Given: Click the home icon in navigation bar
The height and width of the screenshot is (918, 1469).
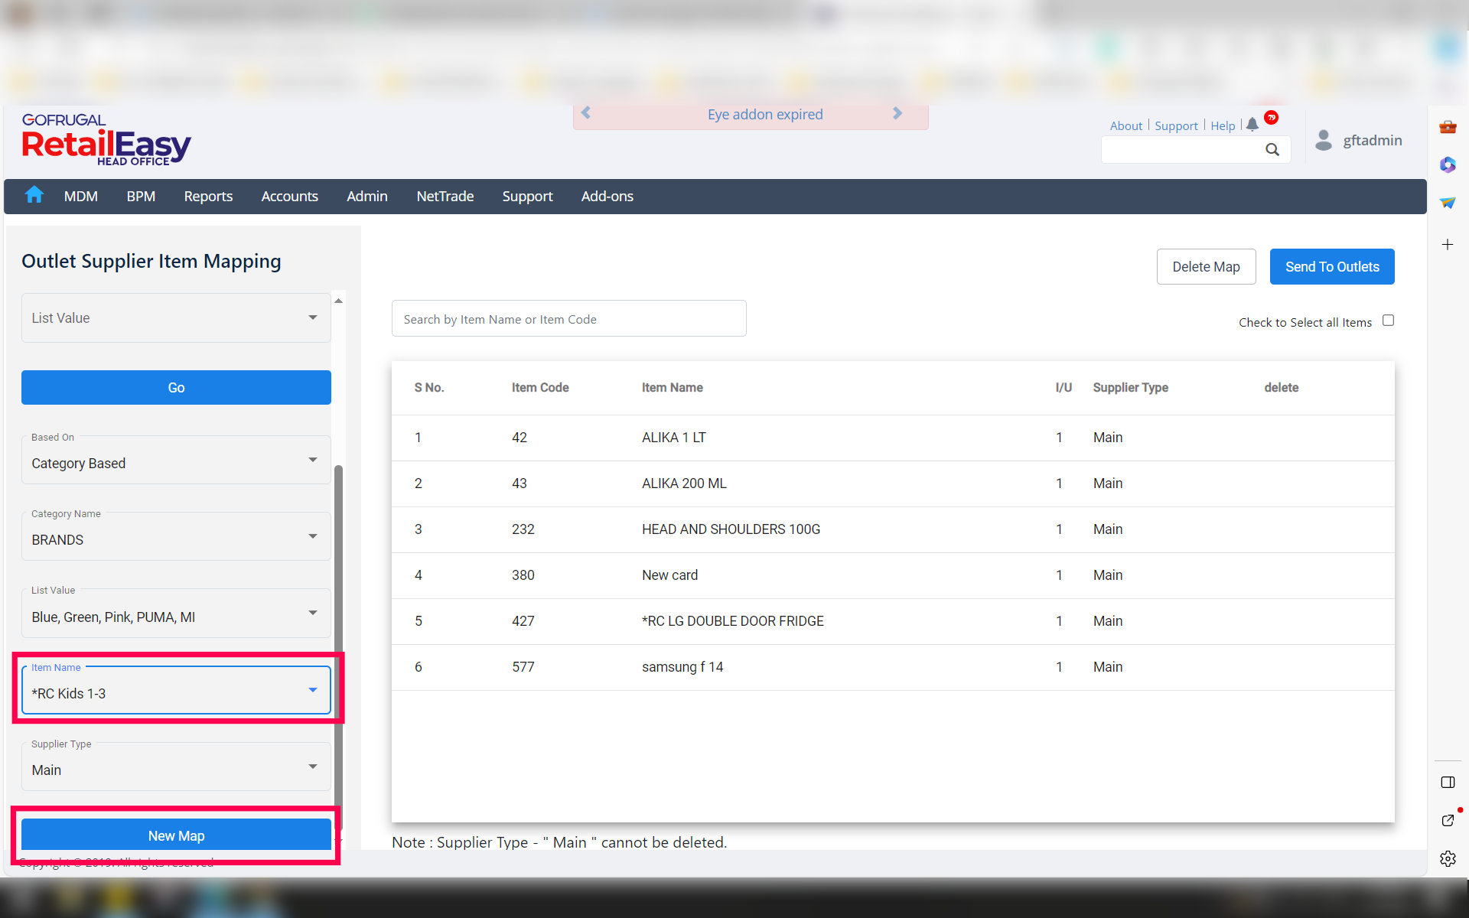Looking at the screenshot, I should pyautogui.click(x=34, y=195).
